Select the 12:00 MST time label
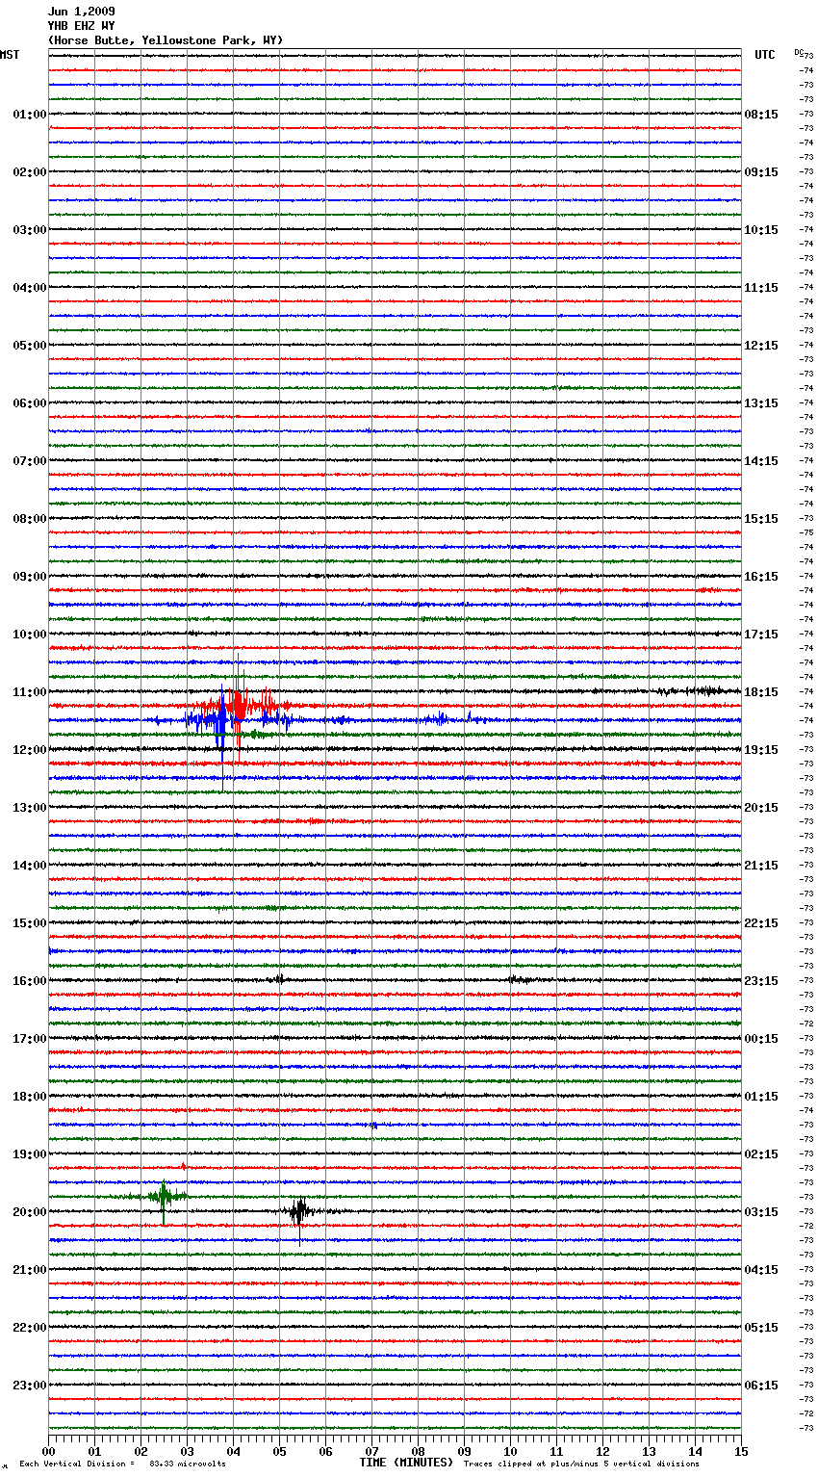 click(x=30, y=750)
